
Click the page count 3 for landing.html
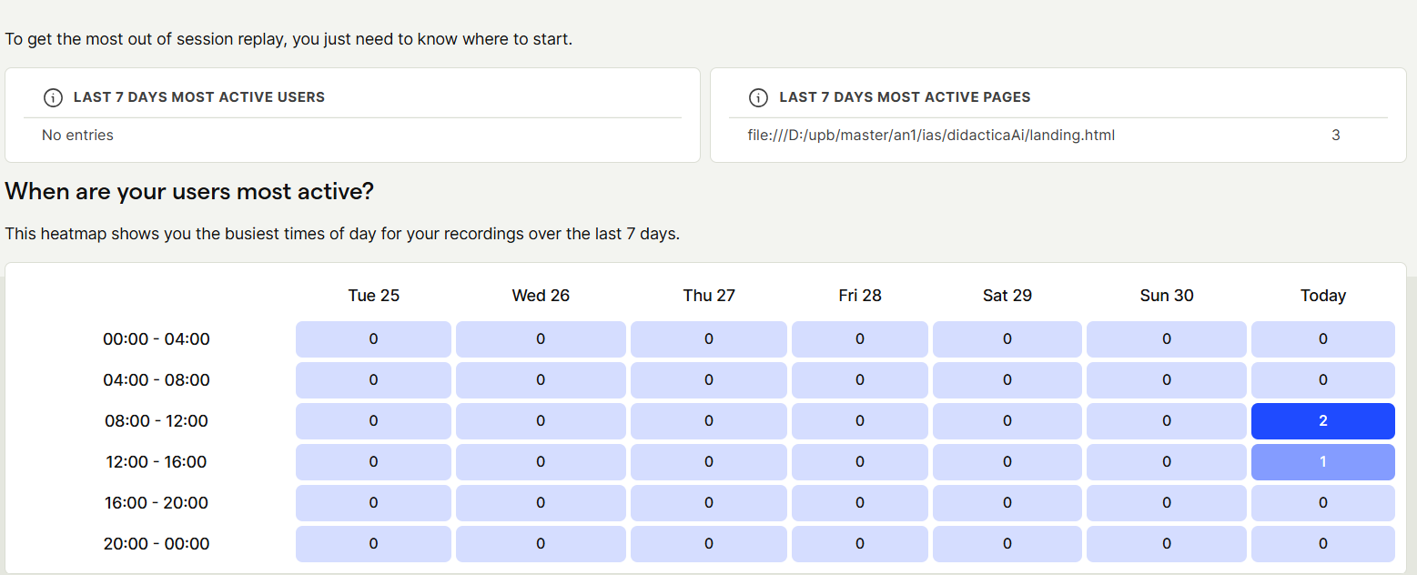pyautogui.click(x=1335, y=136)
